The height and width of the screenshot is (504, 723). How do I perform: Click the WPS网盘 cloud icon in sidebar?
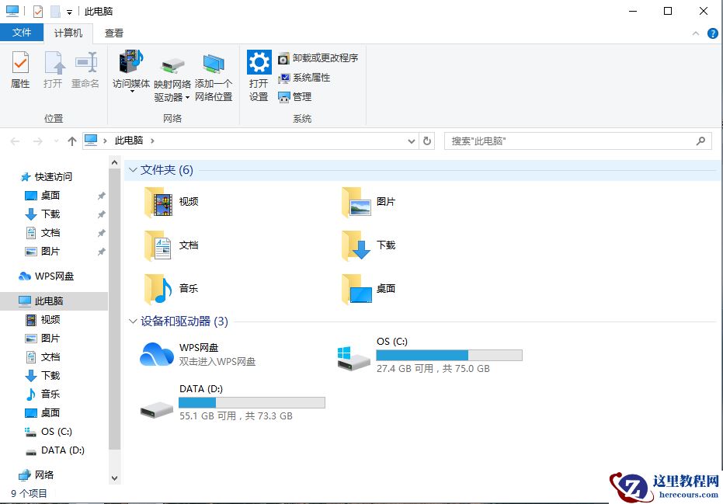click(x=23, y=276)
